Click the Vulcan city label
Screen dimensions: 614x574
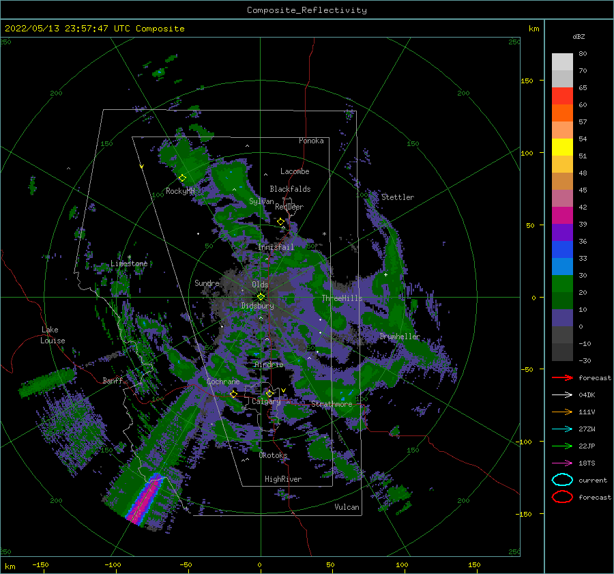[x=347, y=507]
